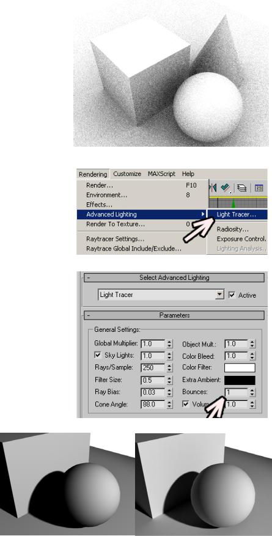Click the Cone Angle spinner arrows
272x536 pixels.
tap(169, 405)
